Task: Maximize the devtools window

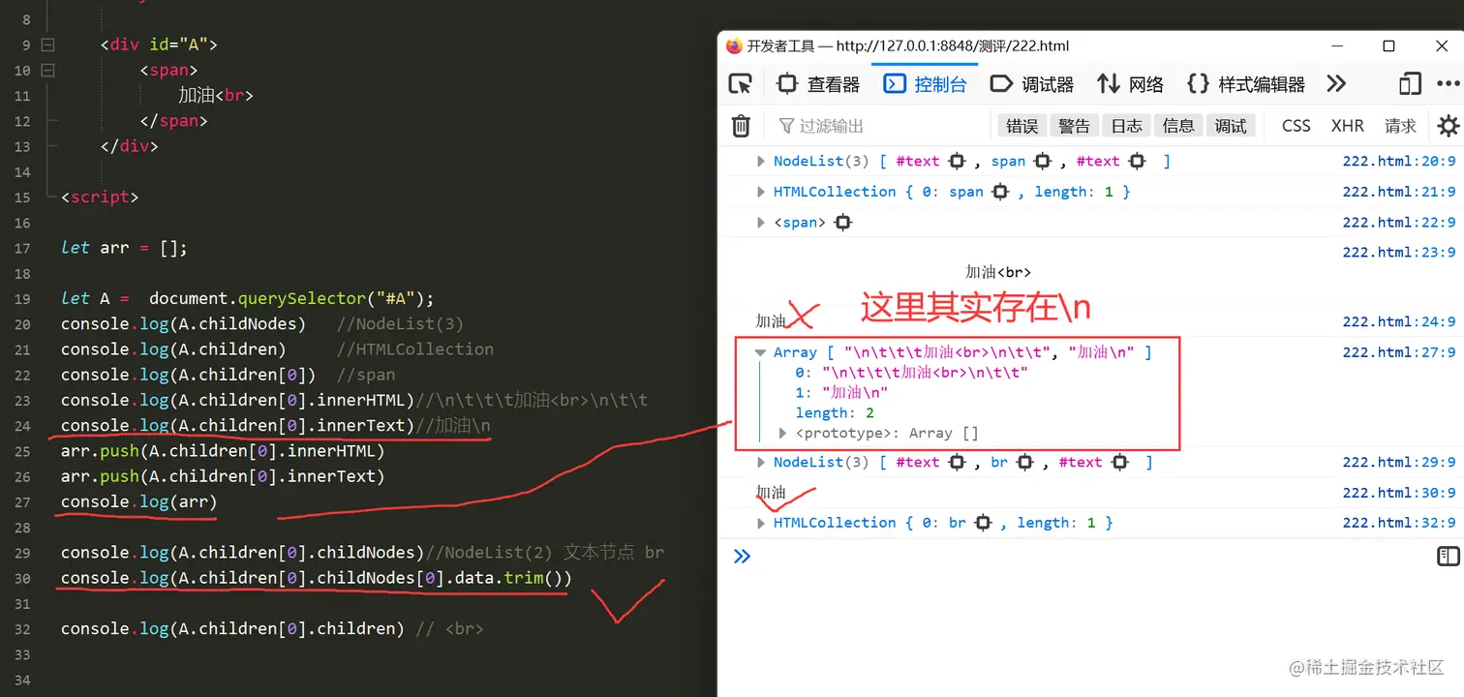Action: pos(1388,45)
